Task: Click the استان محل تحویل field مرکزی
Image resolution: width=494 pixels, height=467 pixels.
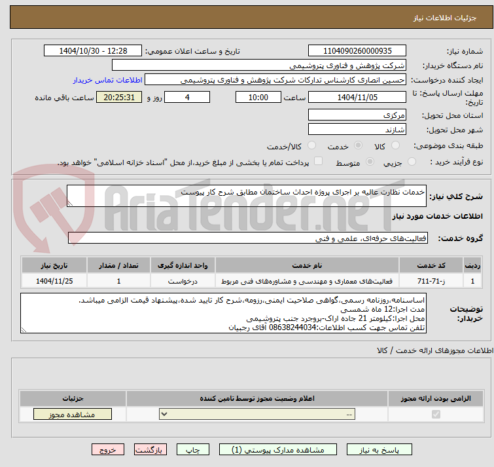Action: [x=357, y=115]
